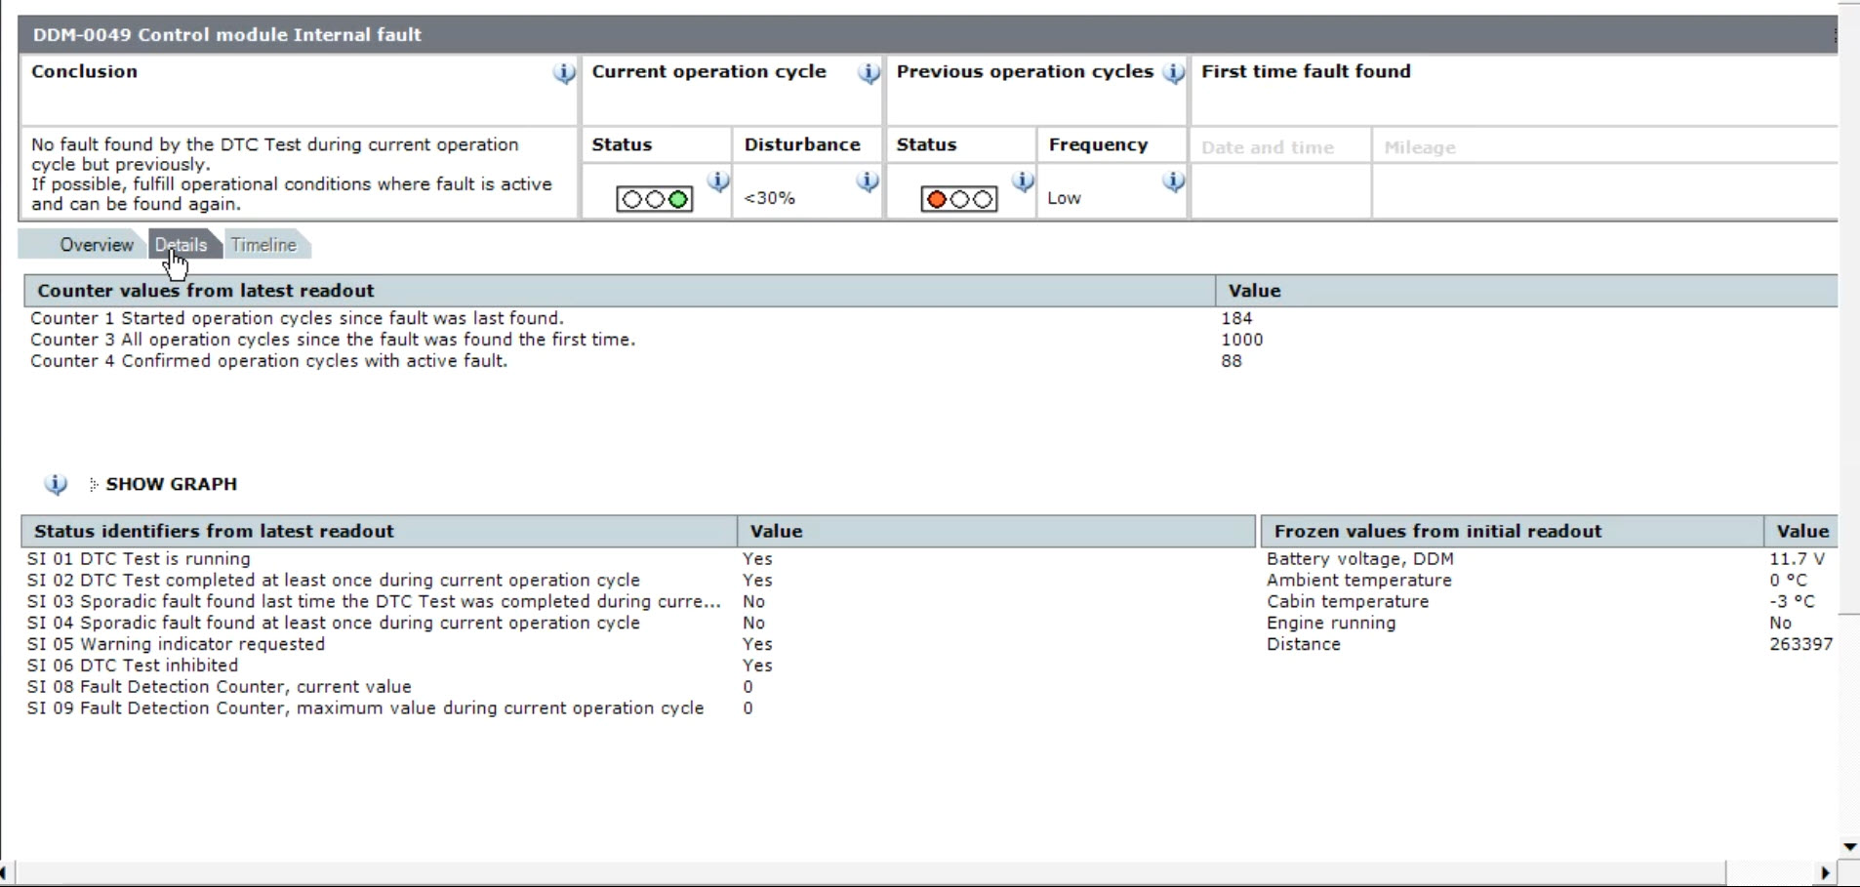
Task: Click the vertical scrollbar down arrow
Action: [1849, 847]
